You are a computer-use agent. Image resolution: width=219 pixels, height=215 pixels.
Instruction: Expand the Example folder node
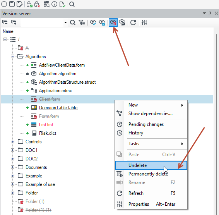click(12, 176)
